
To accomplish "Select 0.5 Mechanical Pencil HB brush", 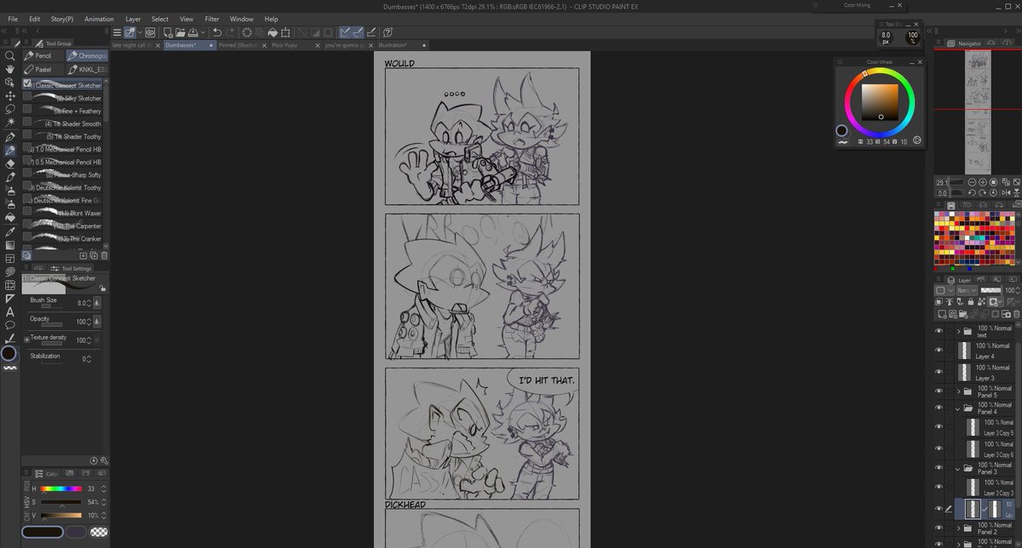I will click(x=61, y=162).
